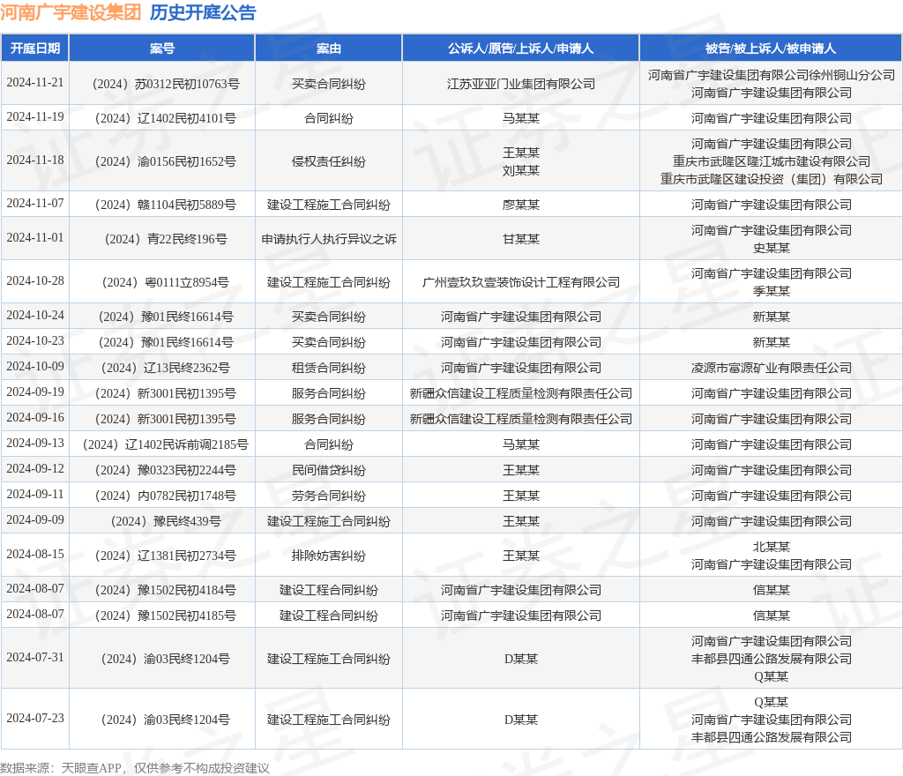Screen dimensions: 903x776
Task: Click the cause 租赁合同纠纷
Action: (328, 368)
